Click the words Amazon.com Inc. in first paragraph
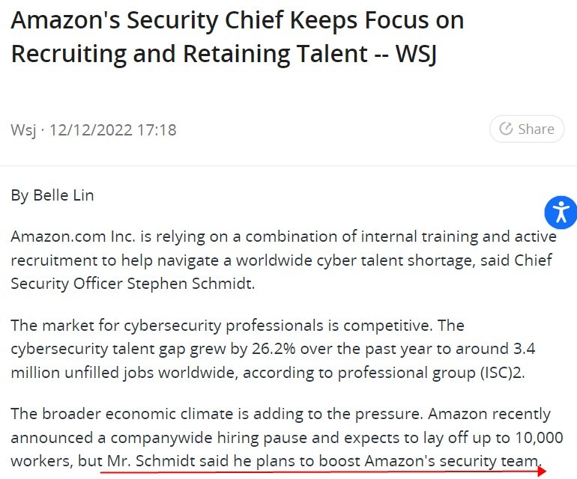This screenshot has height=479, width=577. pos(73,237)
